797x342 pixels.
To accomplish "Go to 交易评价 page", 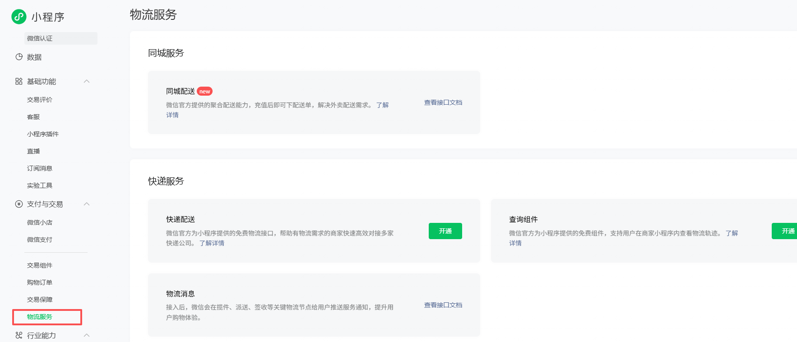I will (x=40, y=100).
